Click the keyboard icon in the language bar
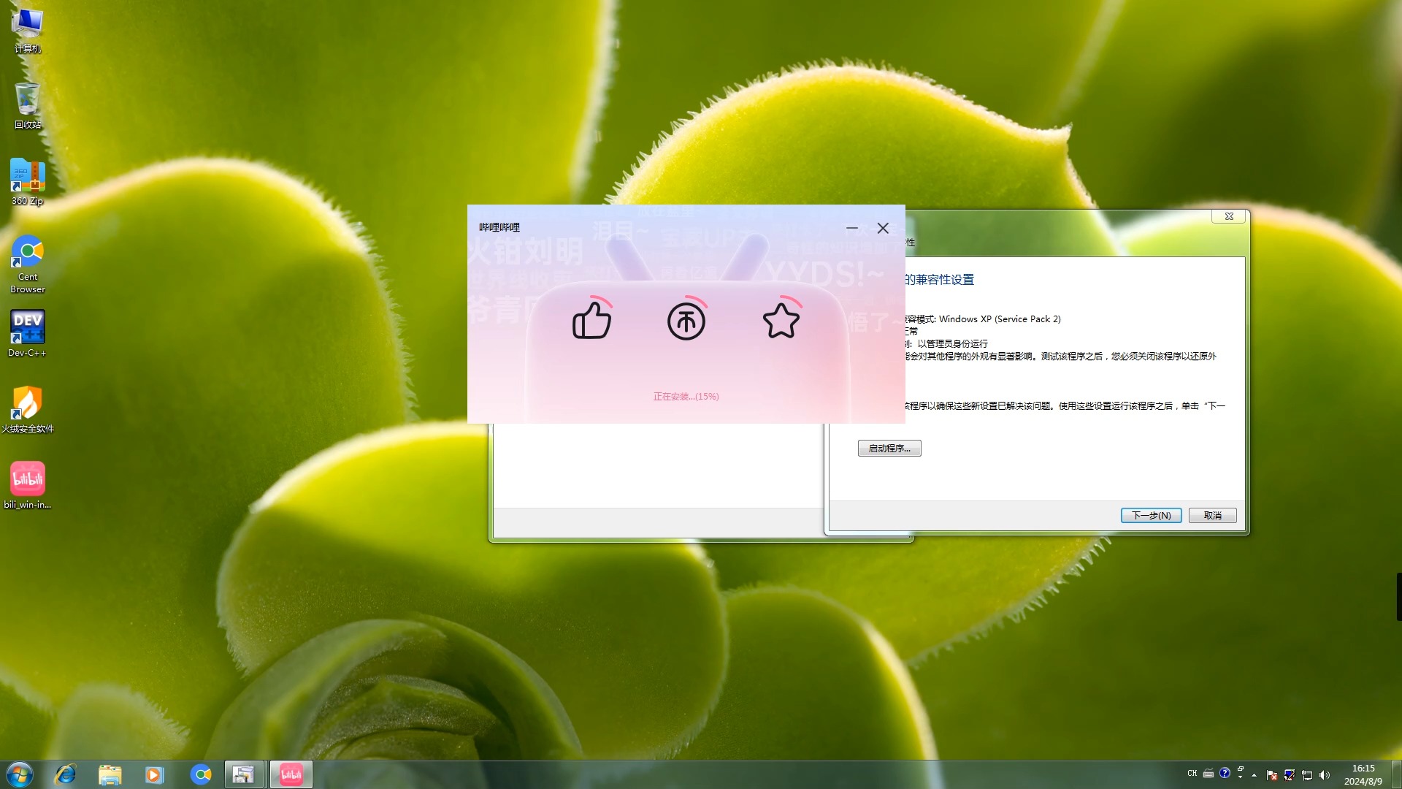 tap(1208, 774)
